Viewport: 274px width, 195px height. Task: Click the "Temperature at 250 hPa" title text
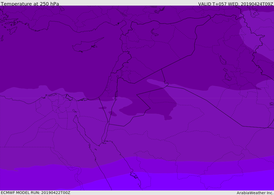tap(30, 4)
